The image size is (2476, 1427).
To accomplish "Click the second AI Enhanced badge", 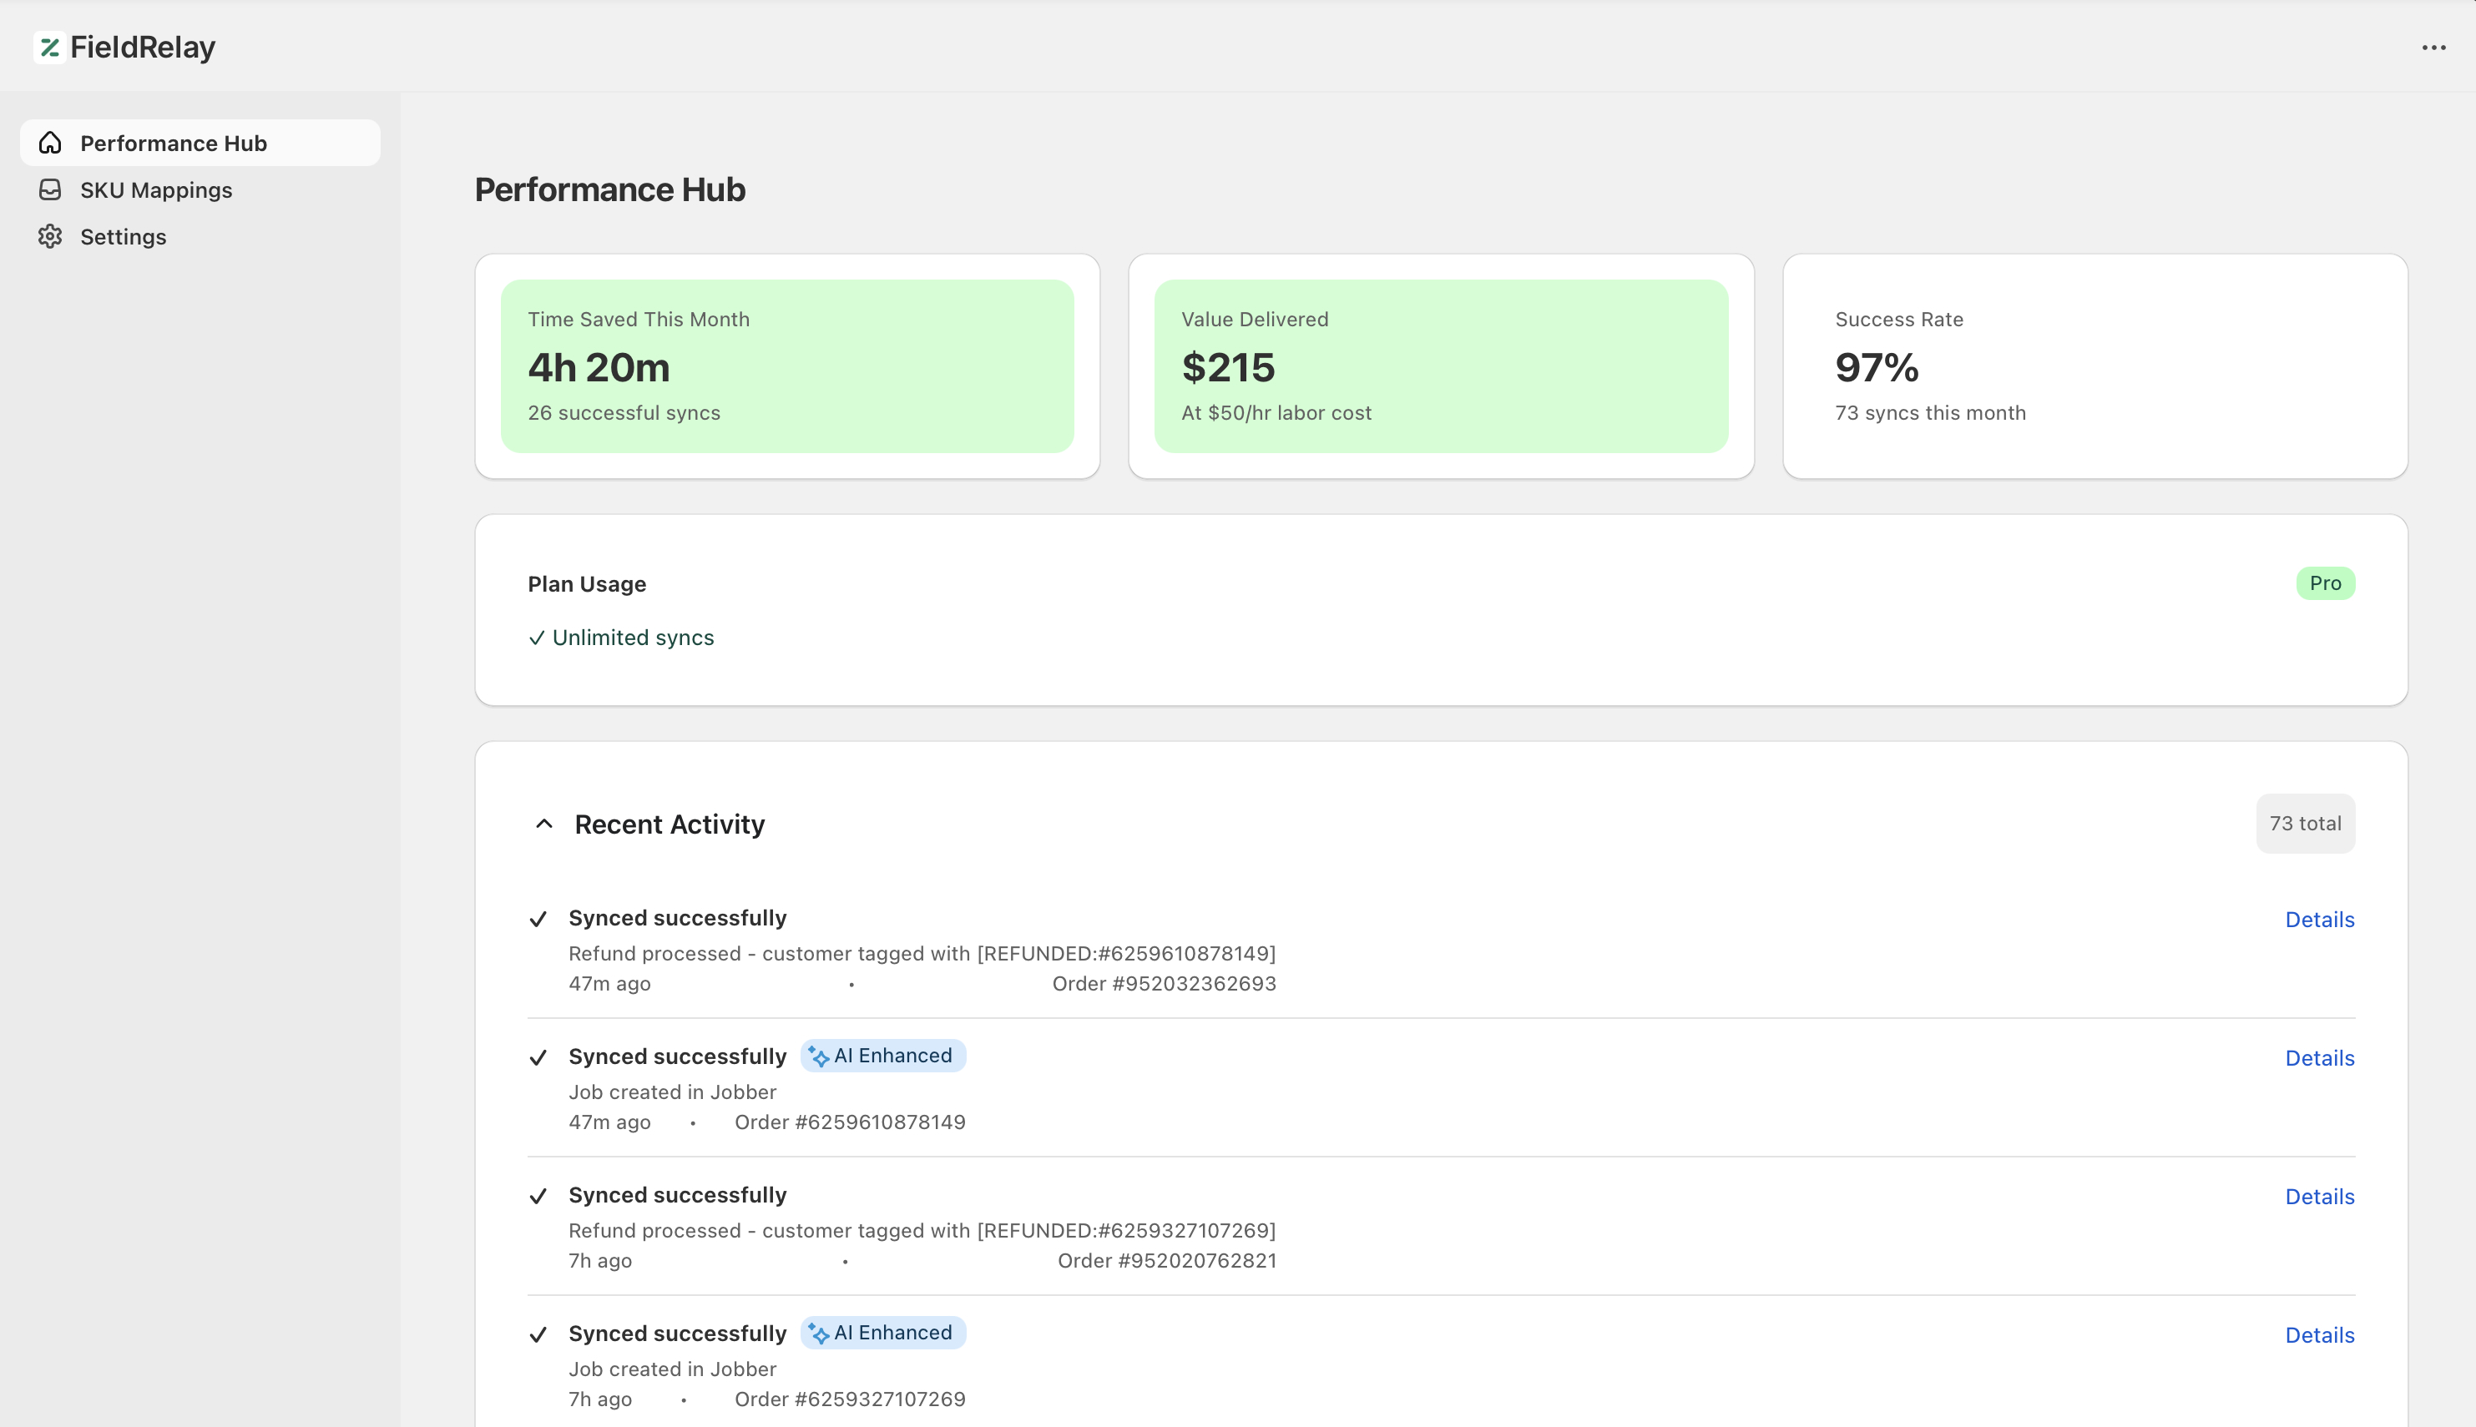I will point(883,1333).
